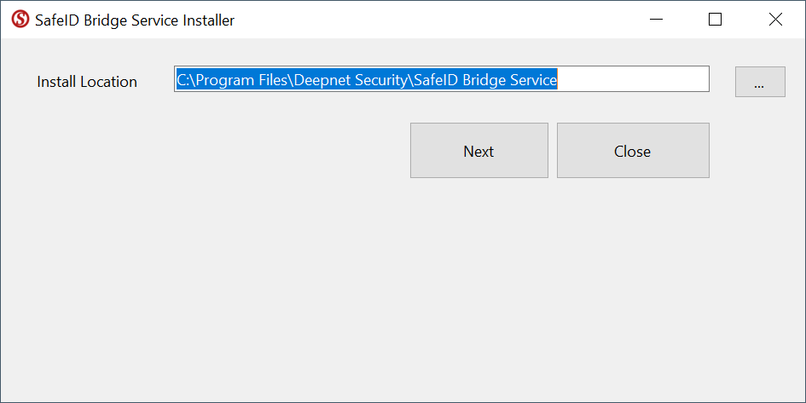Click Next to continue installation
The width and height of the screenshot is (806, 403).
pos(478,151)
